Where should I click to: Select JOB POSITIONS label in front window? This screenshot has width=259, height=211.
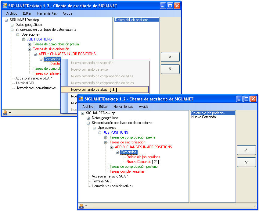pyautogui.click(x=116, y=132)
